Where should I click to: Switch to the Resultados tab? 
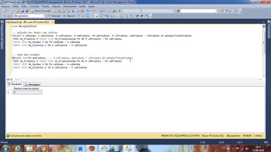14,84
